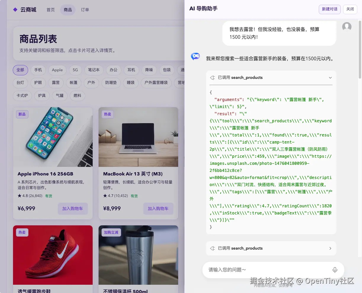Open the red running shoe photo
Screen dimensions: 362x293
(53, 255)
